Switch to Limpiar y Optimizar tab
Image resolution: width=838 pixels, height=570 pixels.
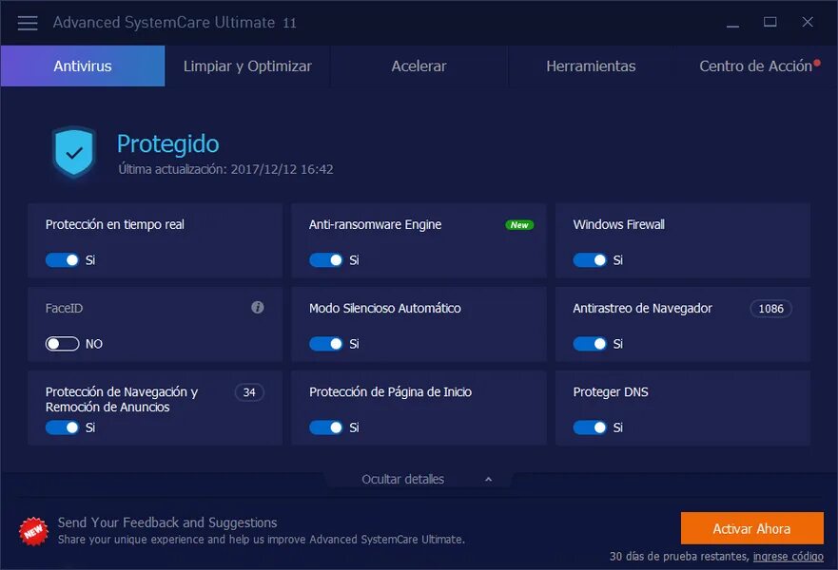(x=247, y=66)
